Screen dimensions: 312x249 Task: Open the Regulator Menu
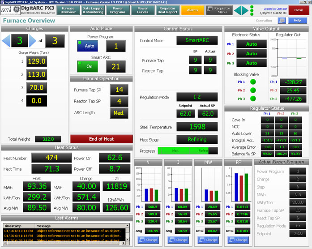[219, 10]
